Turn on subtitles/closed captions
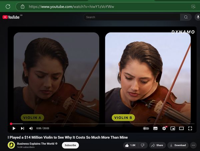Image resolution: width=200 pixels, height=151 pixels. [155, 128]
